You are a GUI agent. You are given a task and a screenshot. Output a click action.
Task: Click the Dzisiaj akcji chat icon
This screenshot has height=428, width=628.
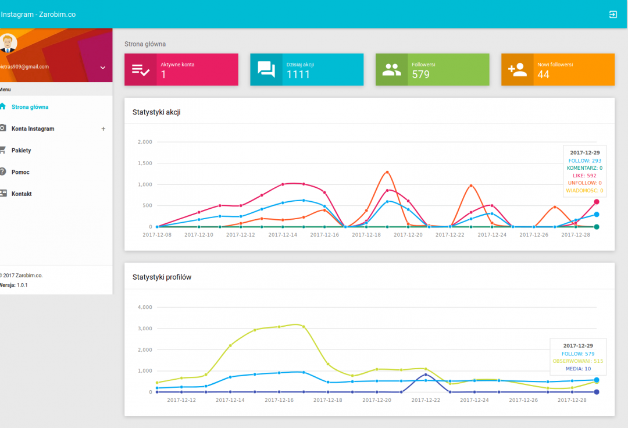click(266, 70)
